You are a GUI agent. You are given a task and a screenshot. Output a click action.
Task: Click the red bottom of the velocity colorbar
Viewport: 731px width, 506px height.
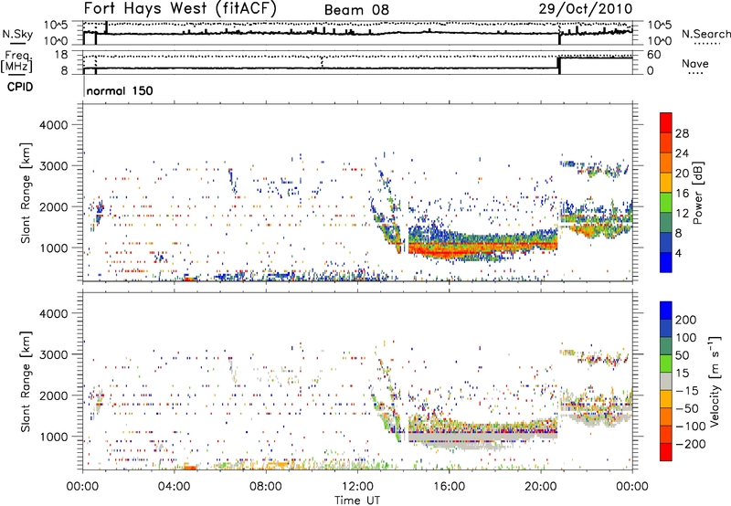[666, 452]
